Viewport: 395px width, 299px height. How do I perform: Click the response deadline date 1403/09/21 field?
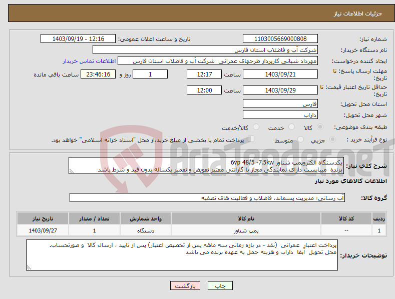coord(280,74)
